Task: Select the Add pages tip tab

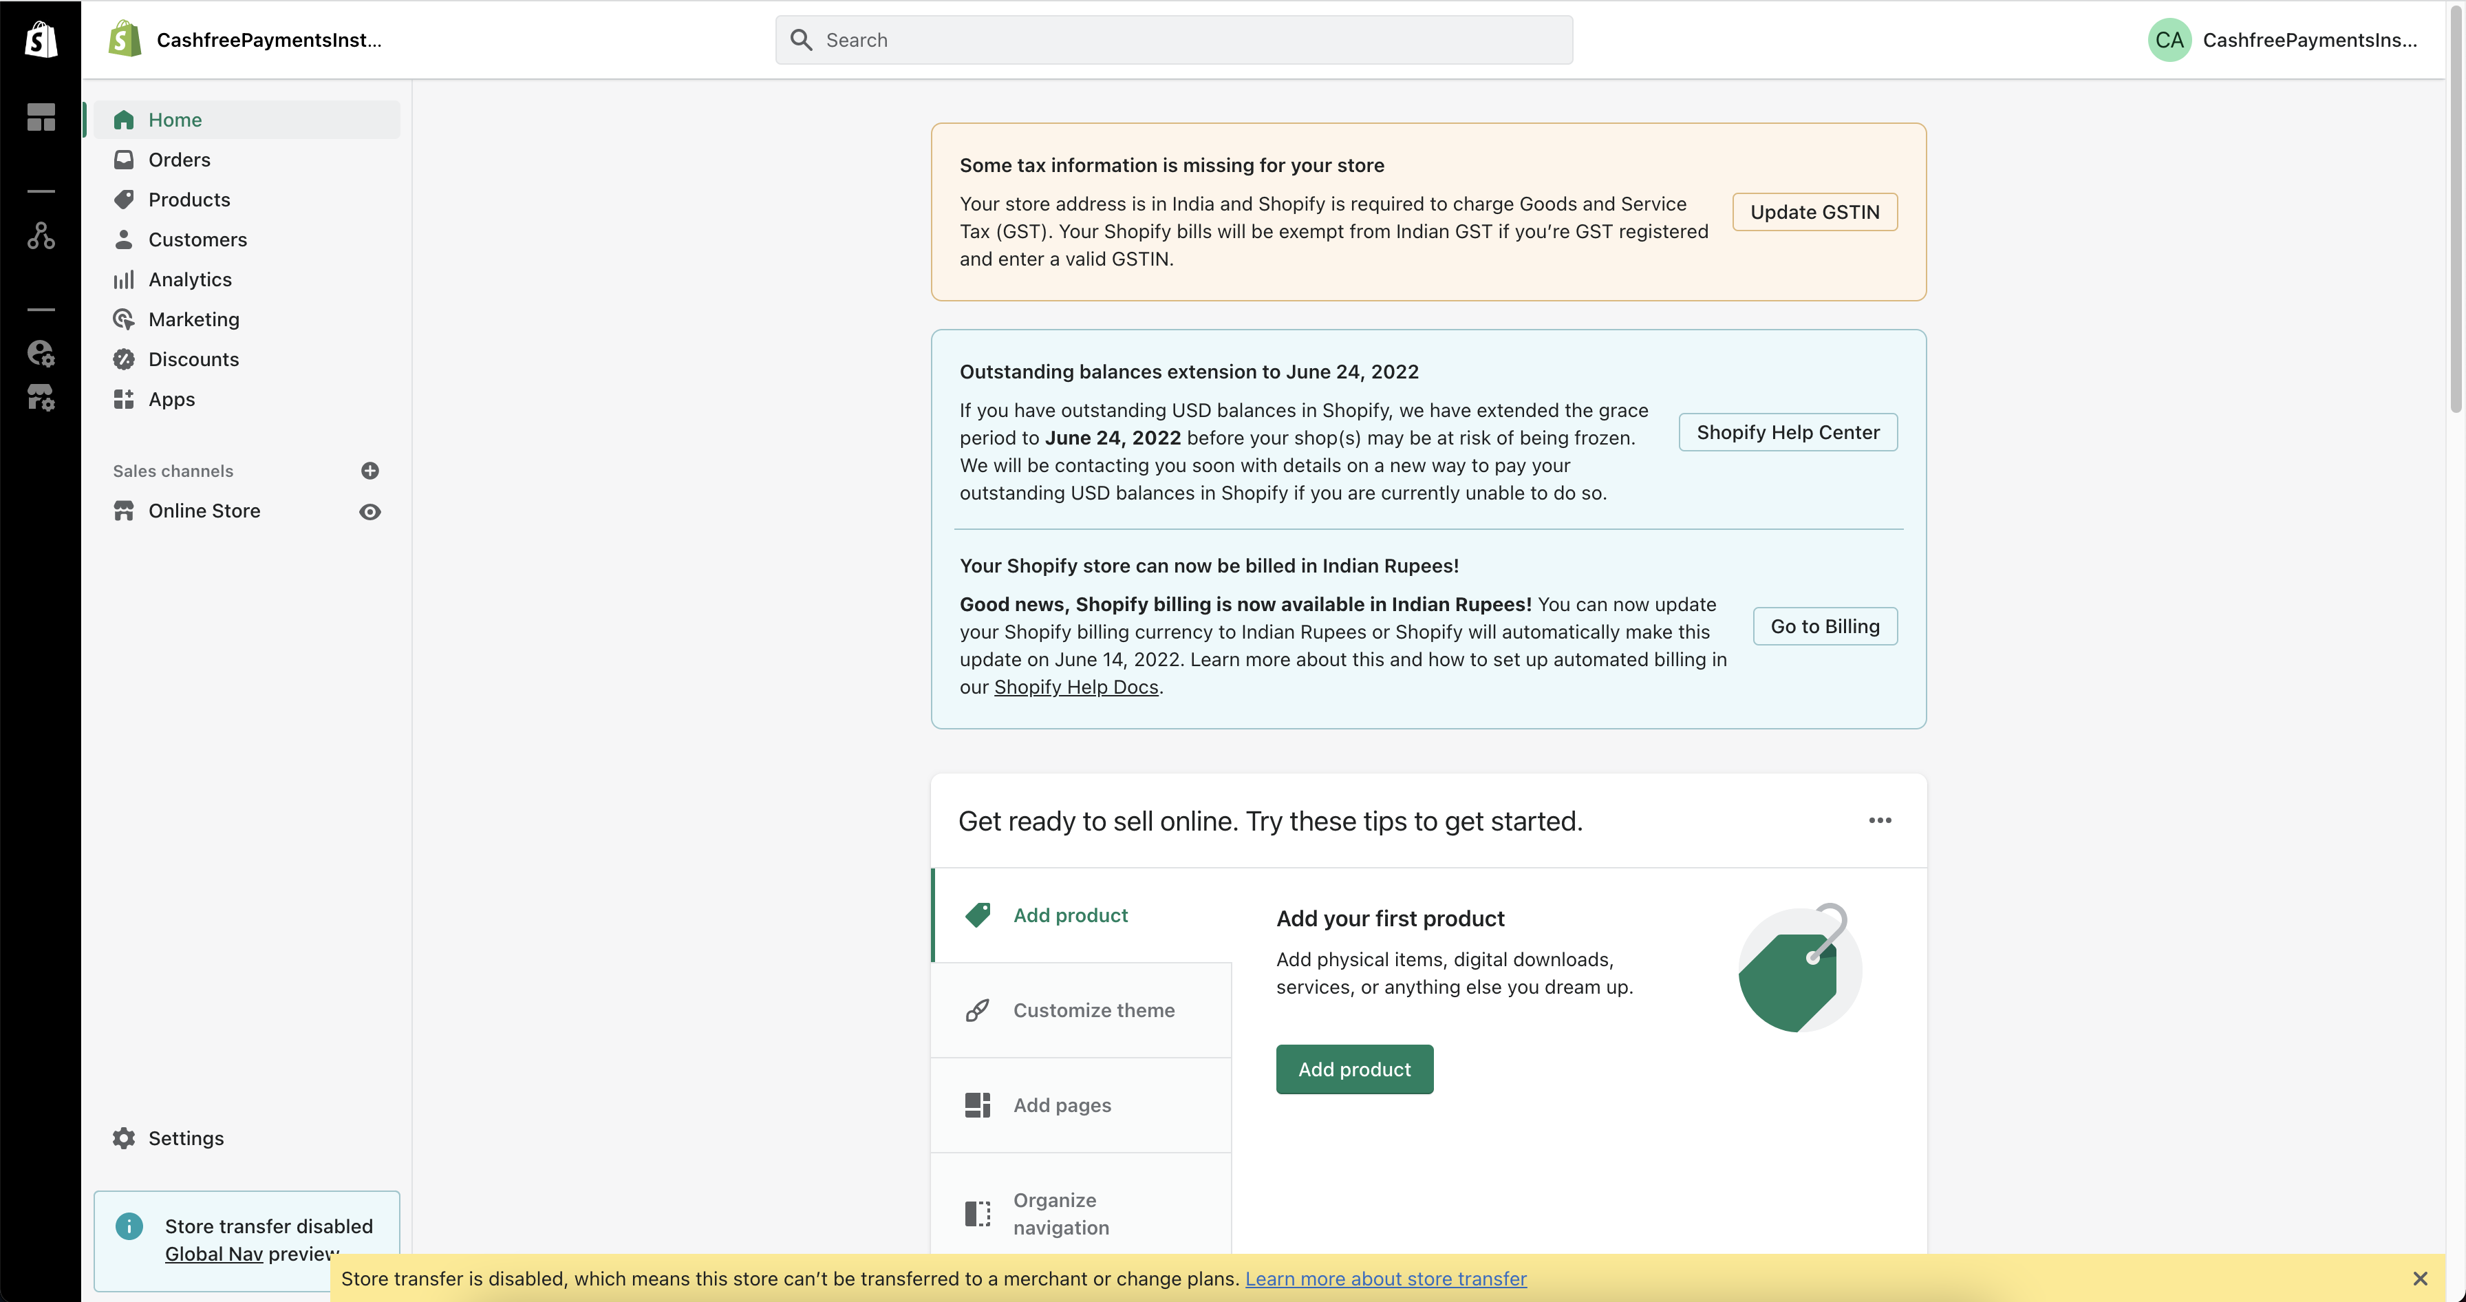Action: click(1082, 1104)
